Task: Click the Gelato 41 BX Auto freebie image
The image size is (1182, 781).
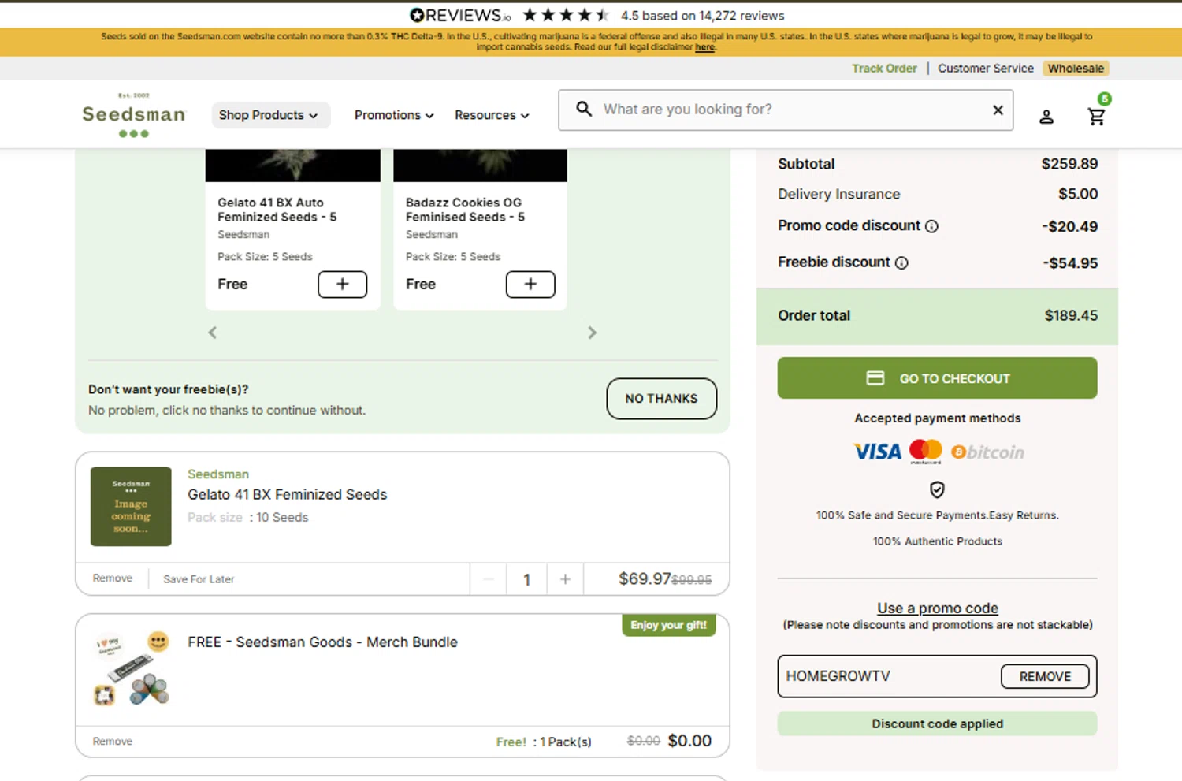Action: (293, 165)
